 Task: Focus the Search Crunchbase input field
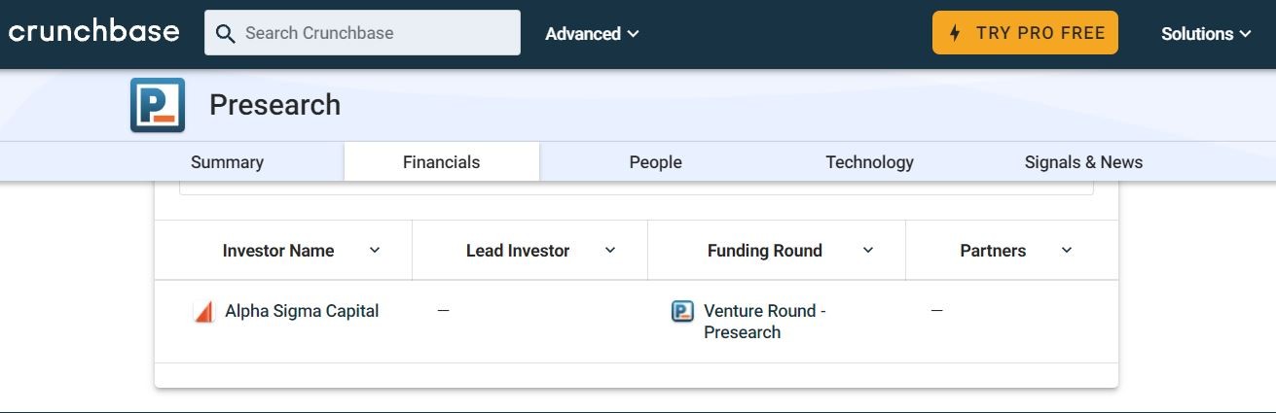coord(362,33)
